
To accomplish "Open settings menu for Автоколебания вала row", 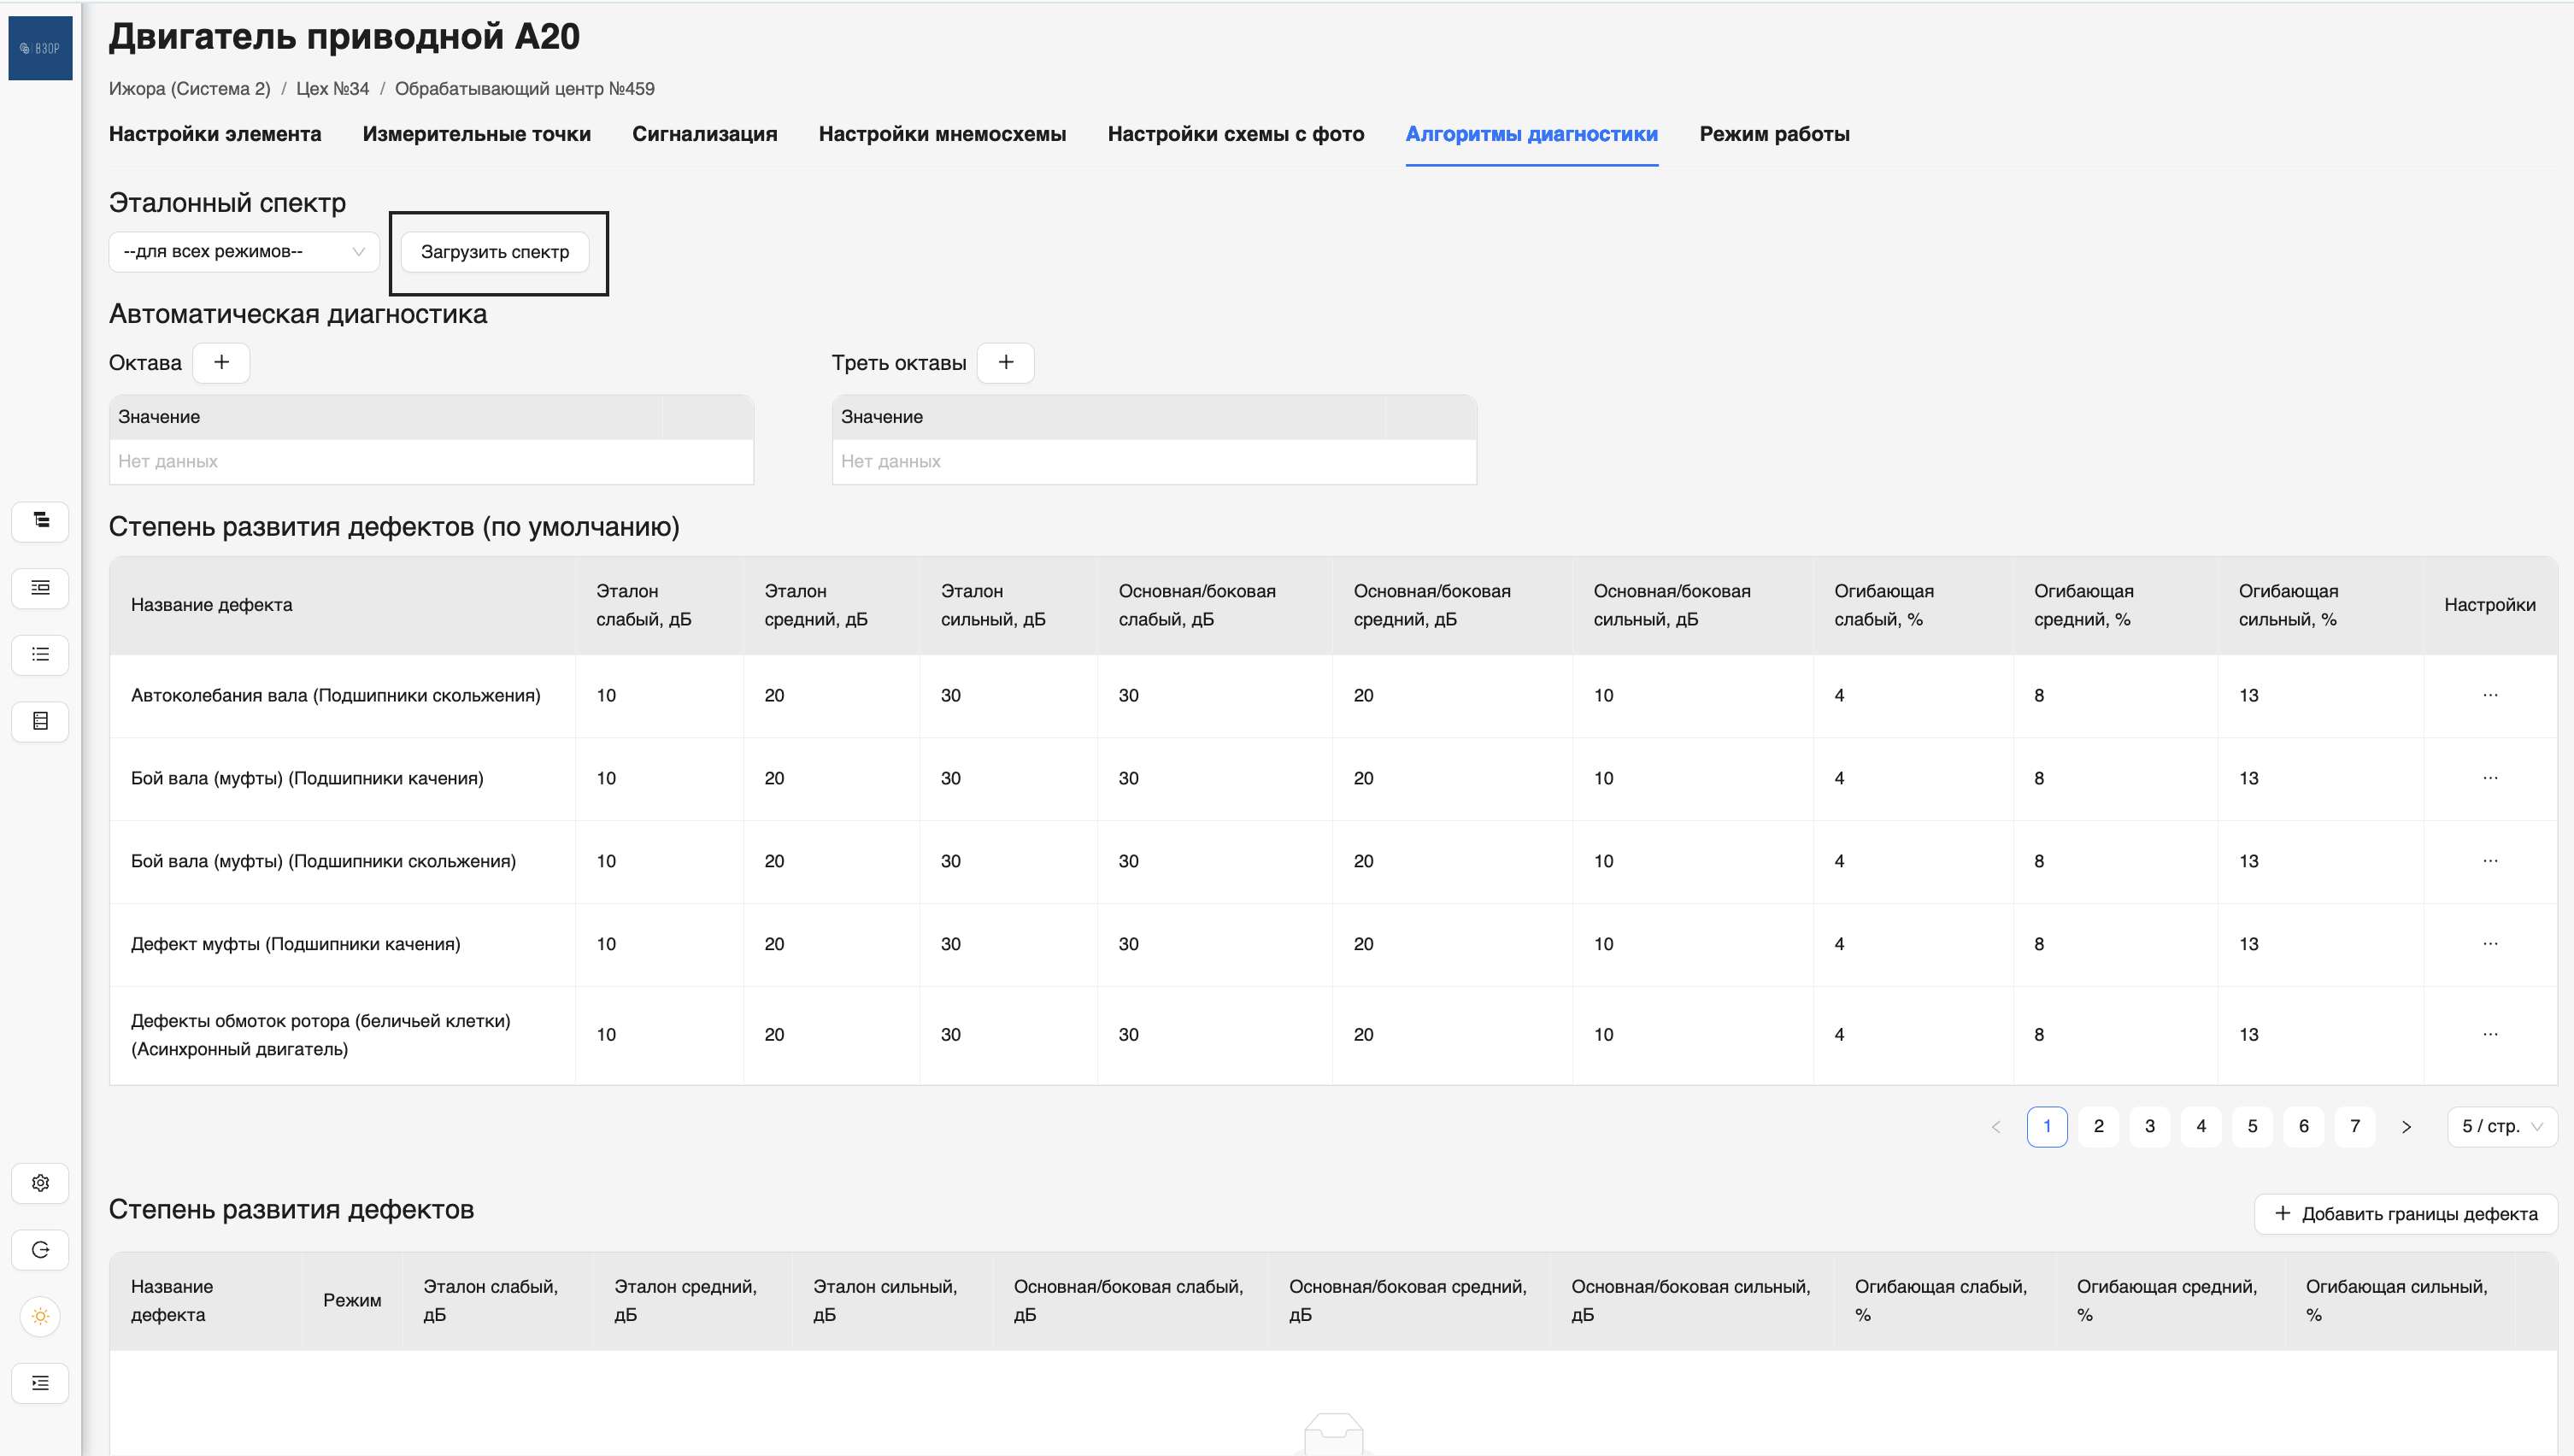I will [x=2489, y=695].
